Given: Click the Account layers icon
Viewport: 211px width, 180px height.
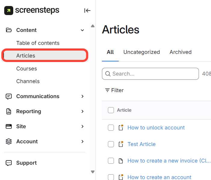Looking at the screenshot, I should (9, 141).
